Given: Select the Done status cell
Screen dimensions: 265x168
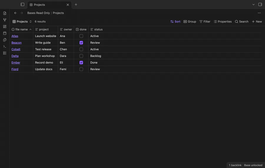Looking at the screenshot, I should coord(175,62).
